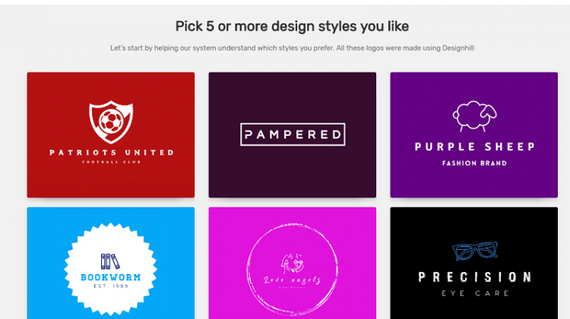The height and width of the screenshot is (319, 570).
Task: Select the magenta Love Angels design card
Action: [x=293, y=263]
